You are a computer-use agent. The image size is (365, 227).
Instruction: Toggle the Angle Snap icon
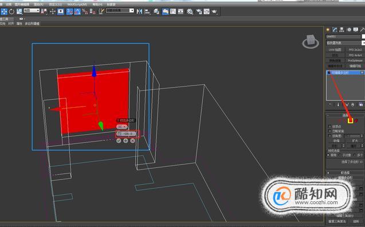click(77, 11)
